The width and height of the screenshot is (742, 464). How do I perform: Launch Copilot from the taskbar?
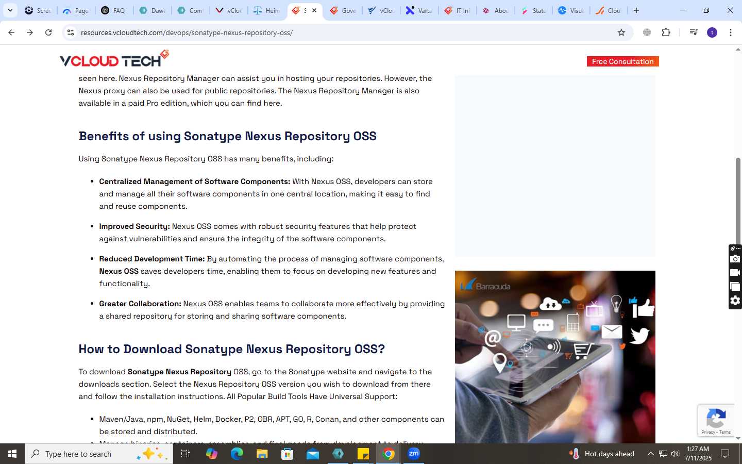pyautogui.click(x=211, y=454)
